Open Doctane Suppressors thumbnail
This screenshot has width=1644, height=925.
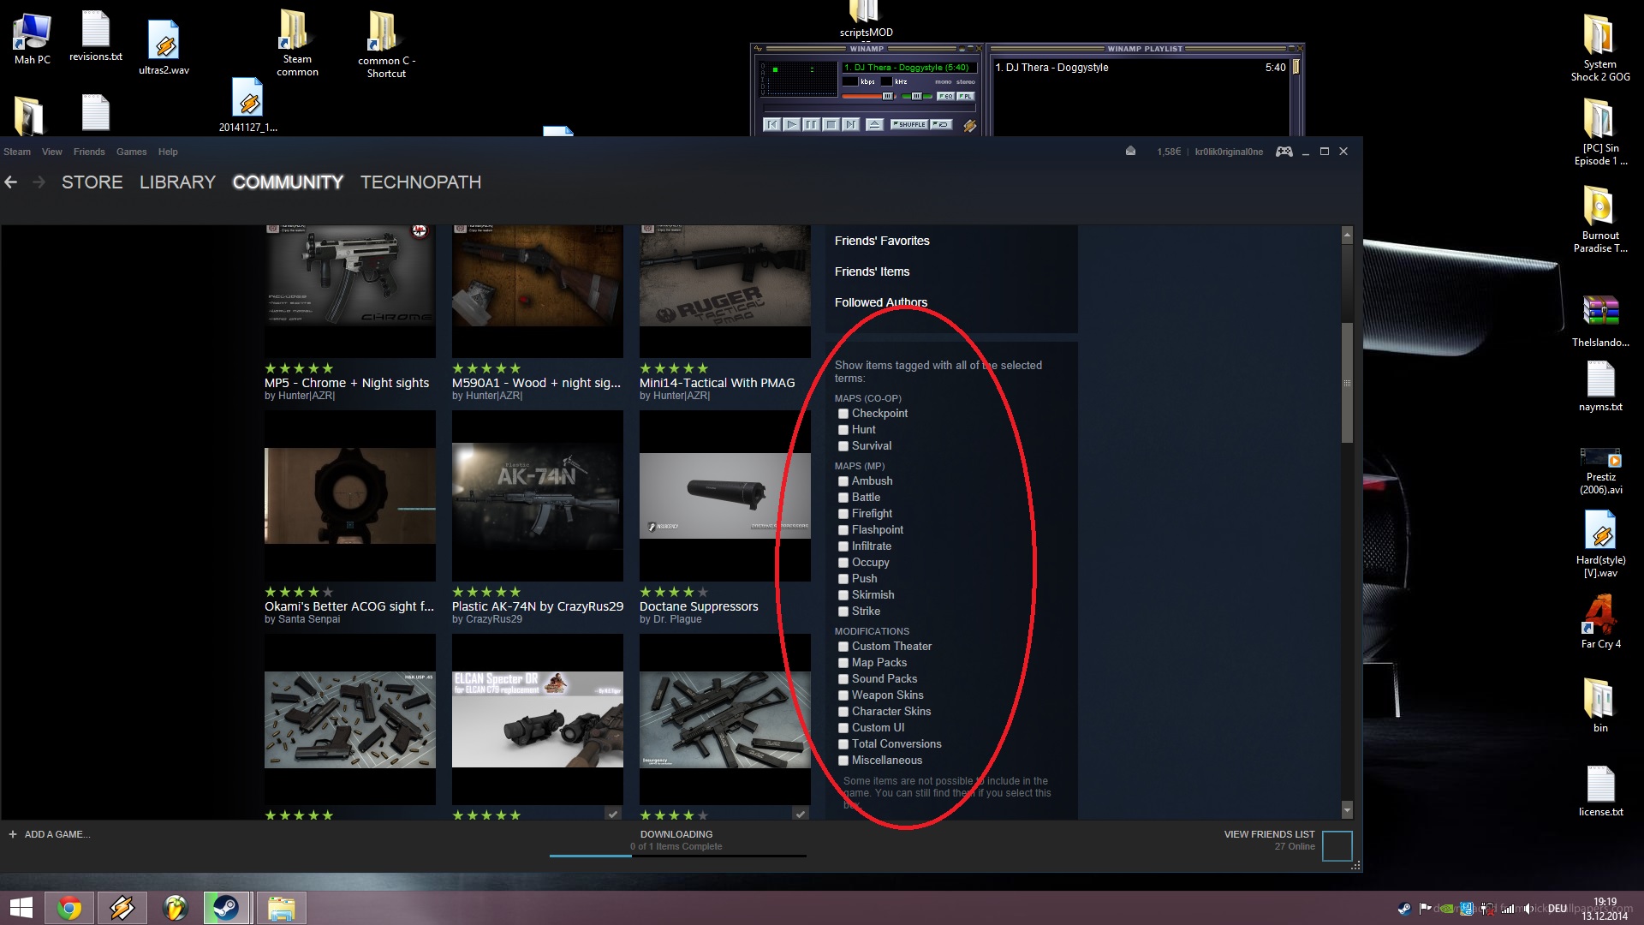pos(725,496)
